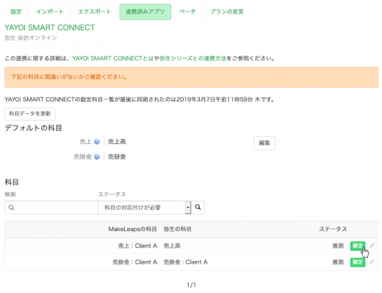Viewport: 382px width, 293px height.
Task: Focus the 検索 text input field
Action: coord(51,207)
